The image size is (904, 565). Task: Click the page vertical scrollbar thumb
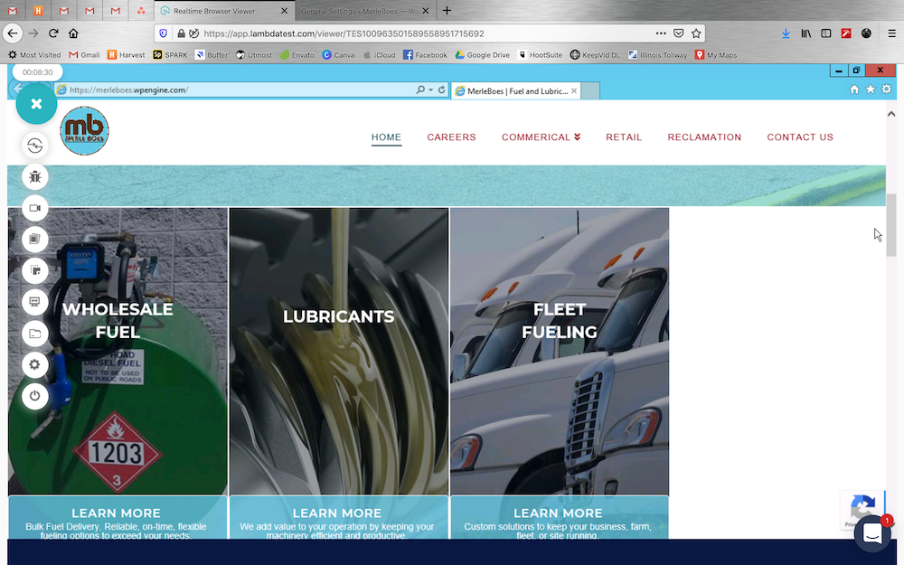tap(891, 225)
